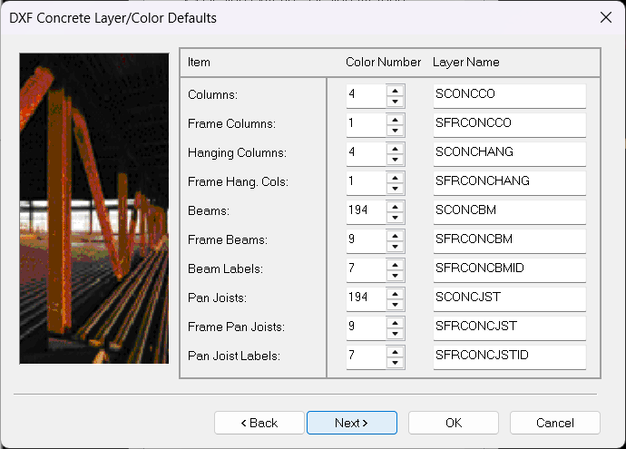Decrease the Pan Joist Labels color number
The height and width of the screenshot is (449, 626).
pos(395,362)
